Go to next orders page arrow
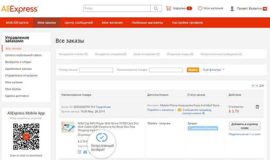This screenshot has height=160, width=270. click(257, 86)
